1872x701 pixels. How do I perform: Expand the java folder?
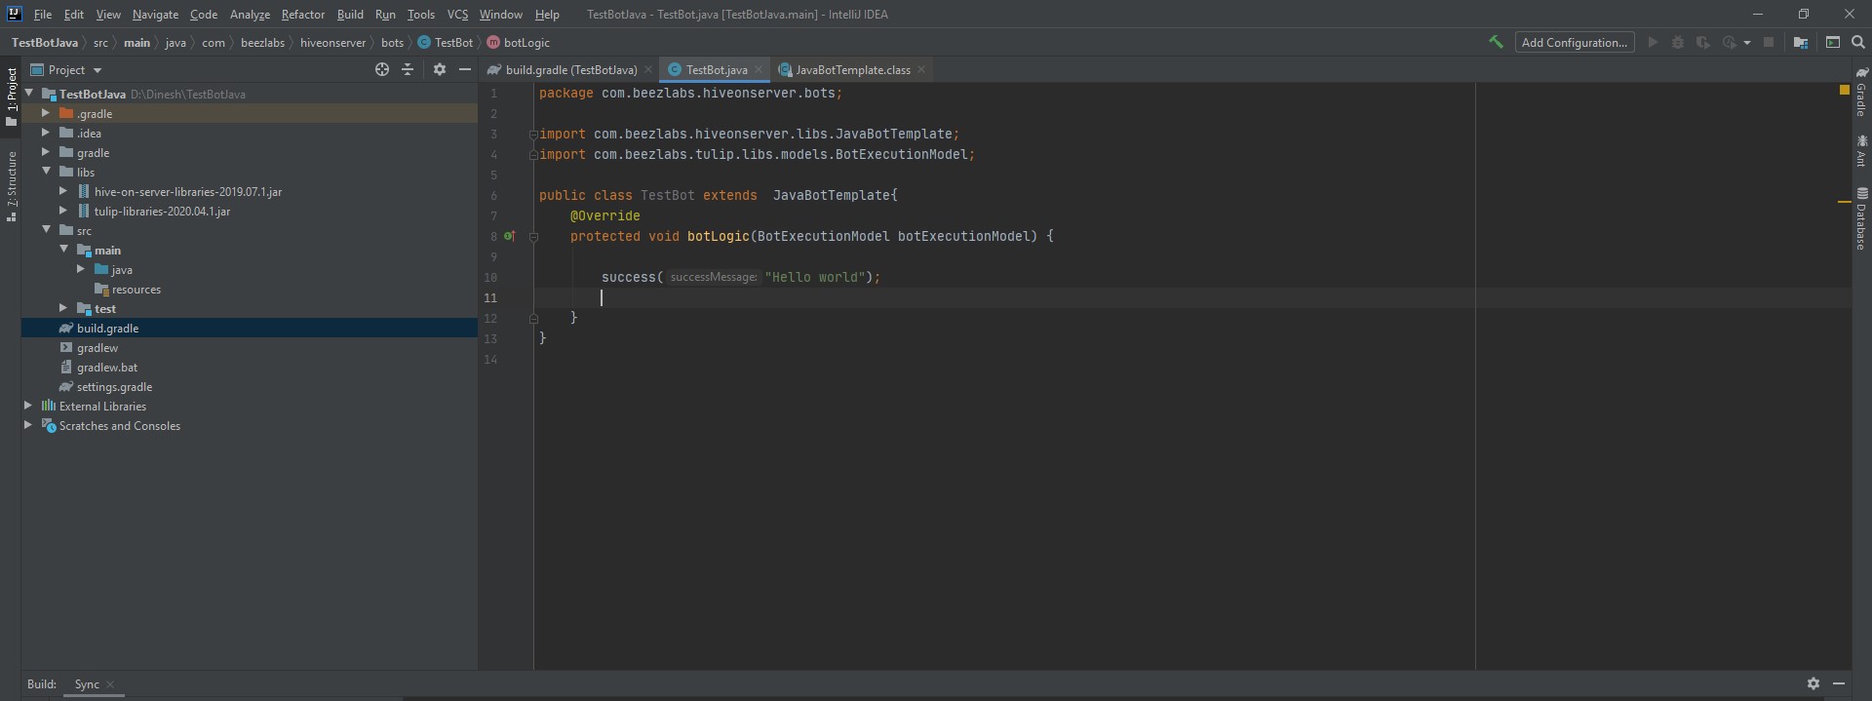81,269
